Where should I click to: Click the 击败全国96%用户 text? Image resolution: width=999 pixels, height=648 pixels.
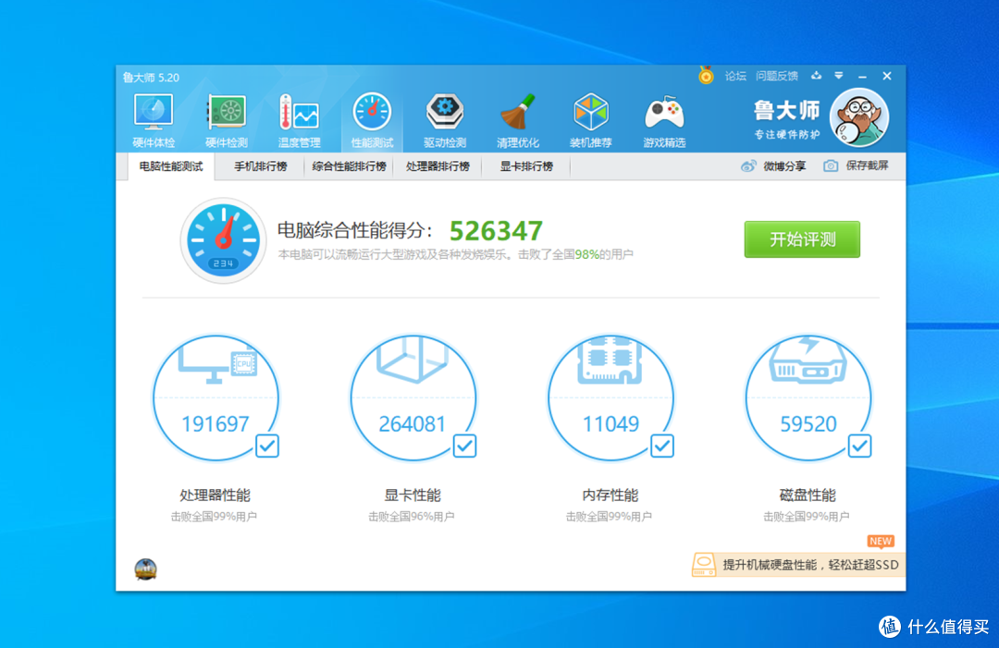412,517
